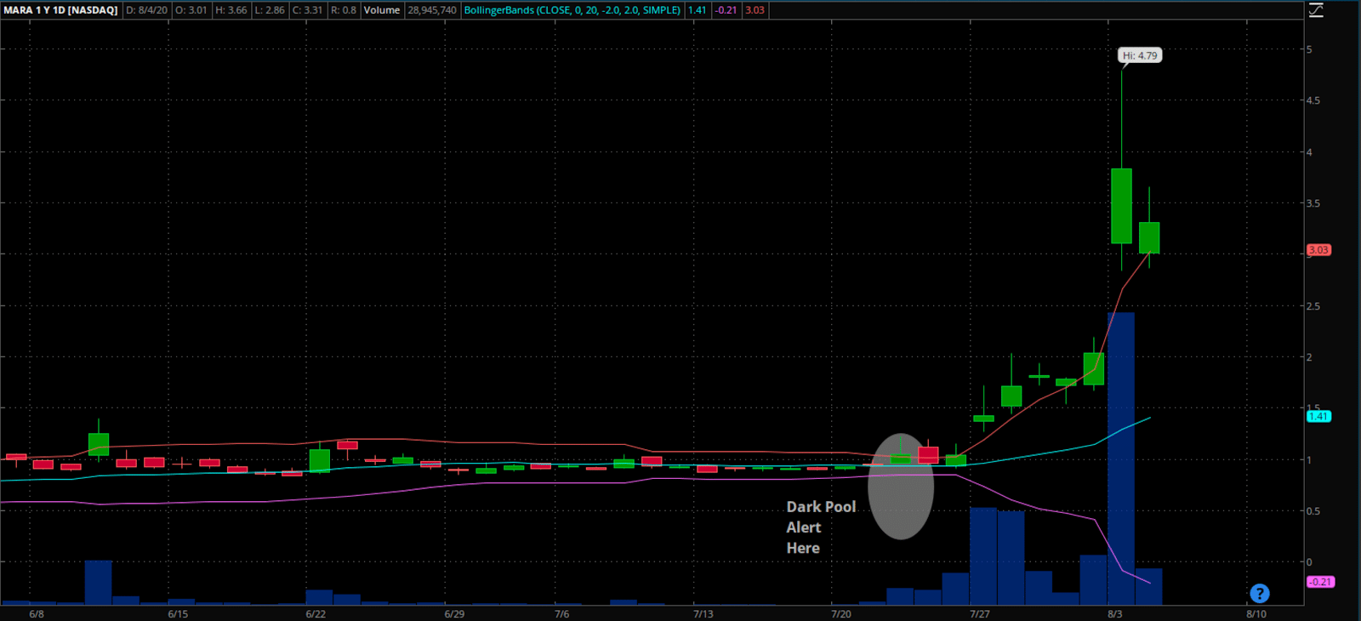Click the 6/8 date axis label
This screenshot has width=1361, height=621.
pyautogui.click(x=37, y=613)
